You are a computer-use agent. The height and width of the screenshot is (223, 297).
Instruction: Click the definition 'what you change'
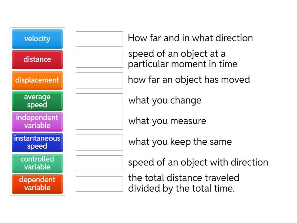[x=164, y=101]
